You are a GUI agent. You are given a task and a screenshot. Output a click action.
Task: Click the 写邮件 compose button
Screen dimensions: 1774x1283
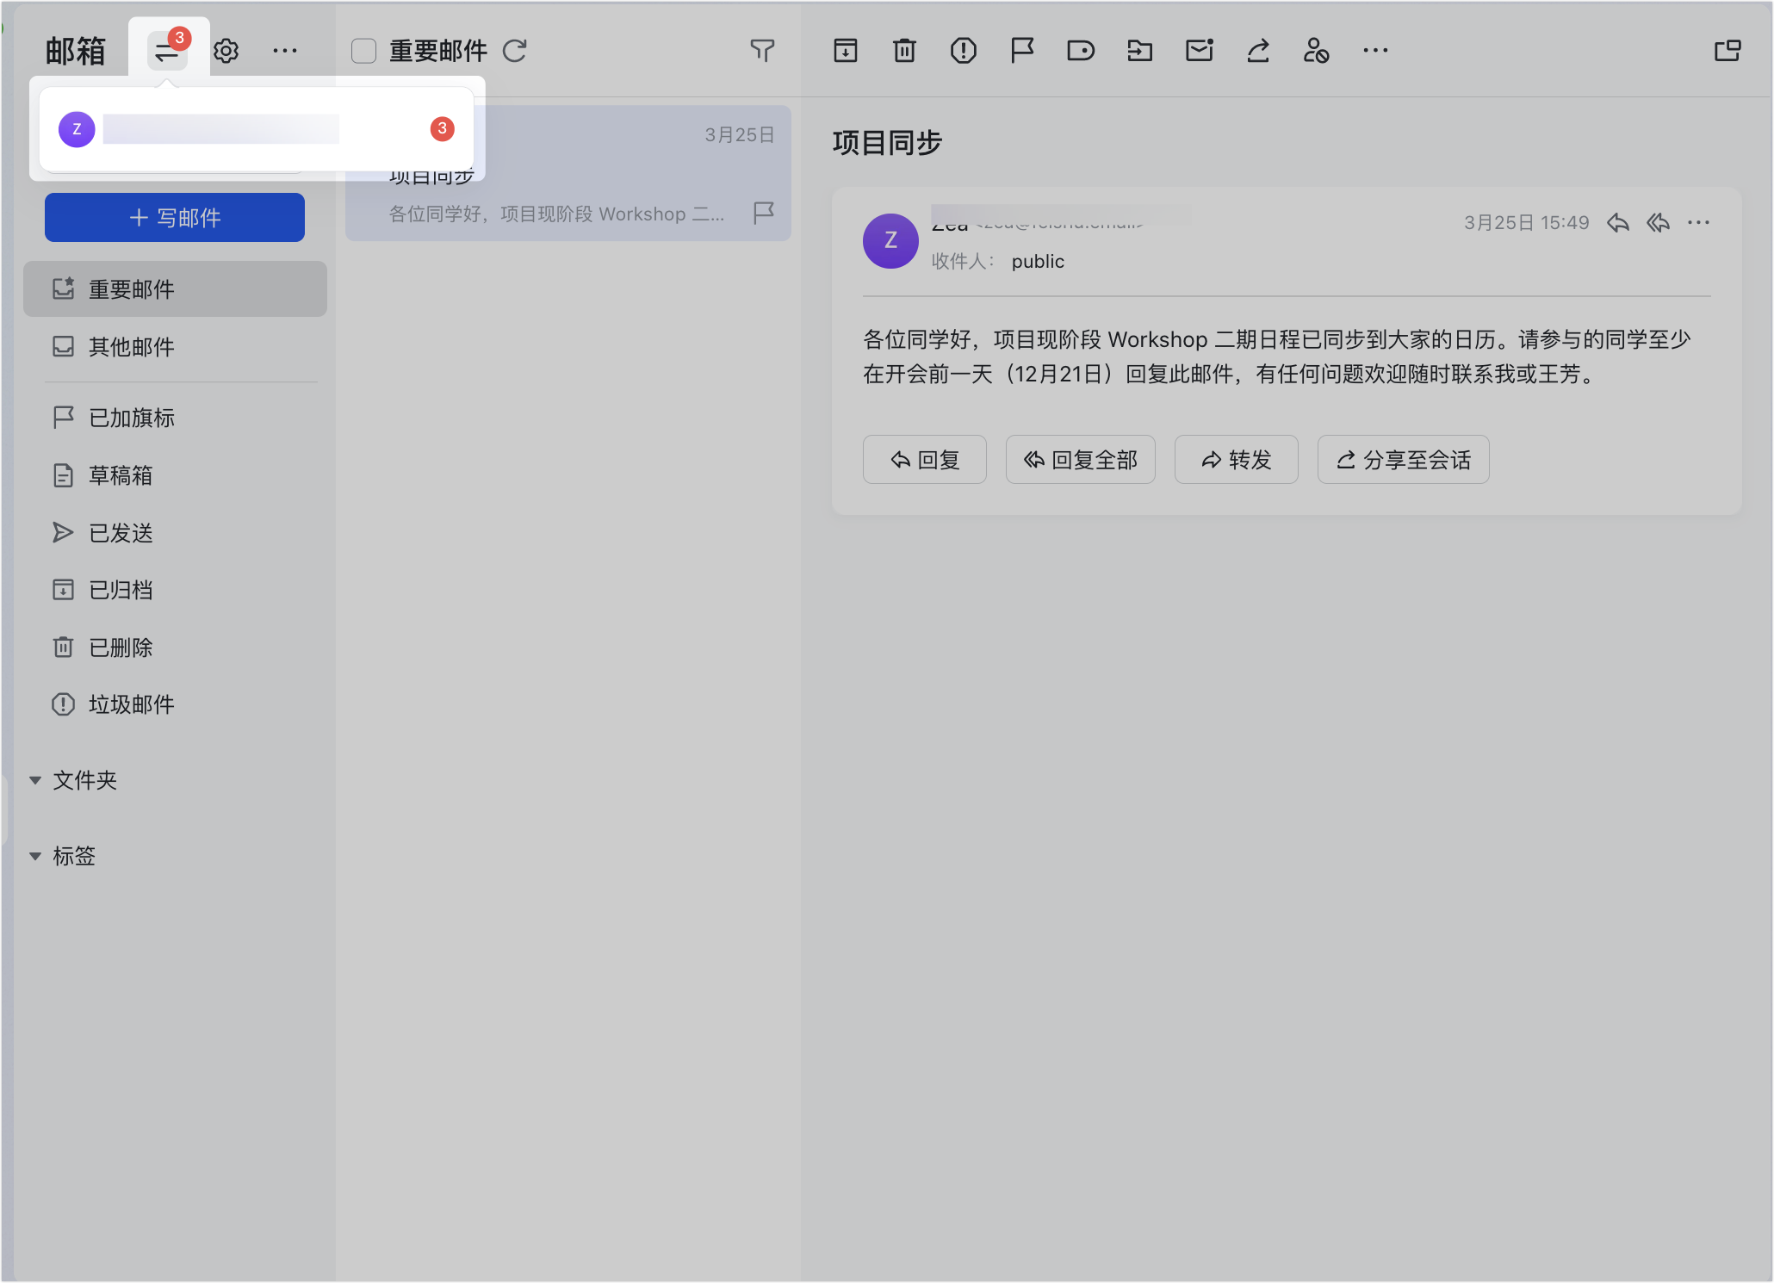(x=175, y=218)
